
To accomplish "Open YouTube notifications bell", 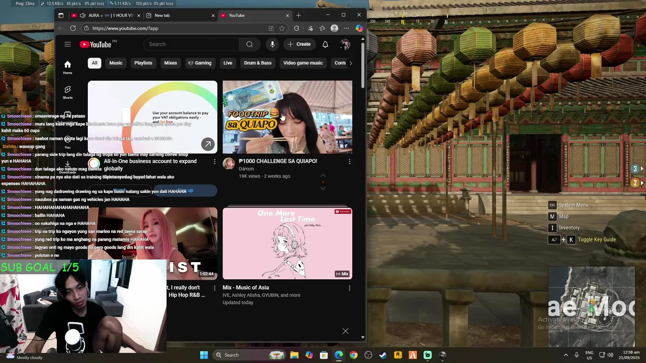I will click(x=326, y=44).
